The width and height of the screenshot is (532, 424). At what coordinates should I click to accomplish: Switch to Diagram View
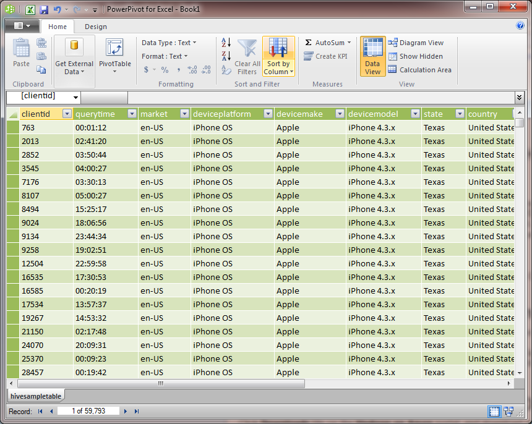coord(416,43)
